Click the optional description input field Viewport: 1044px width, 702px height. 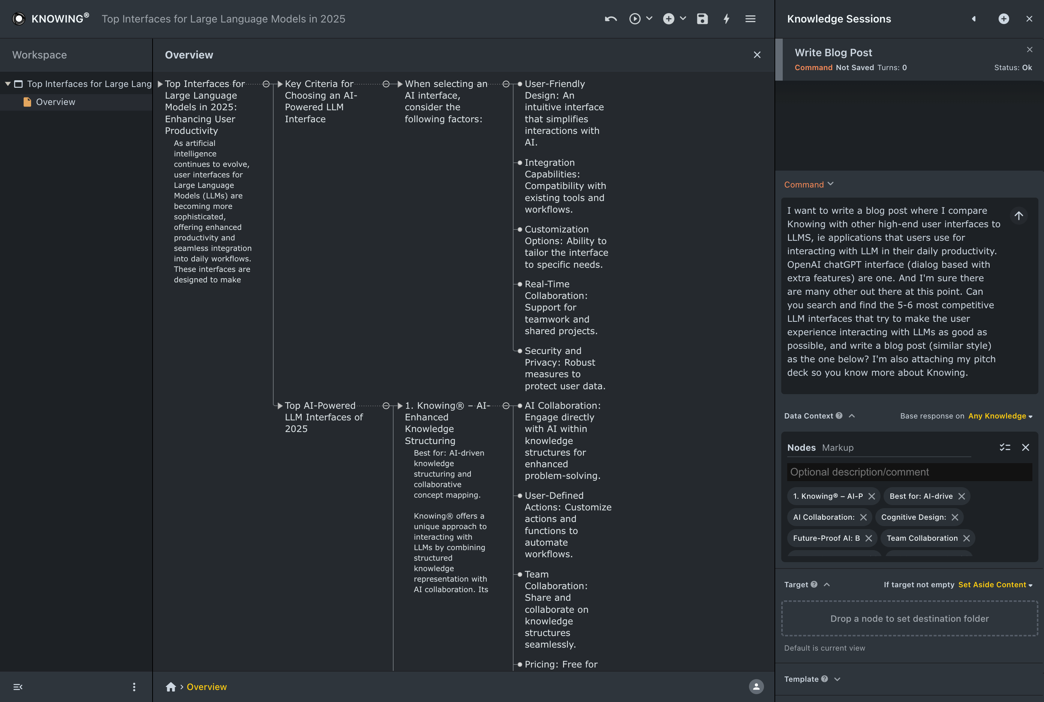click(x=909, y=472)
